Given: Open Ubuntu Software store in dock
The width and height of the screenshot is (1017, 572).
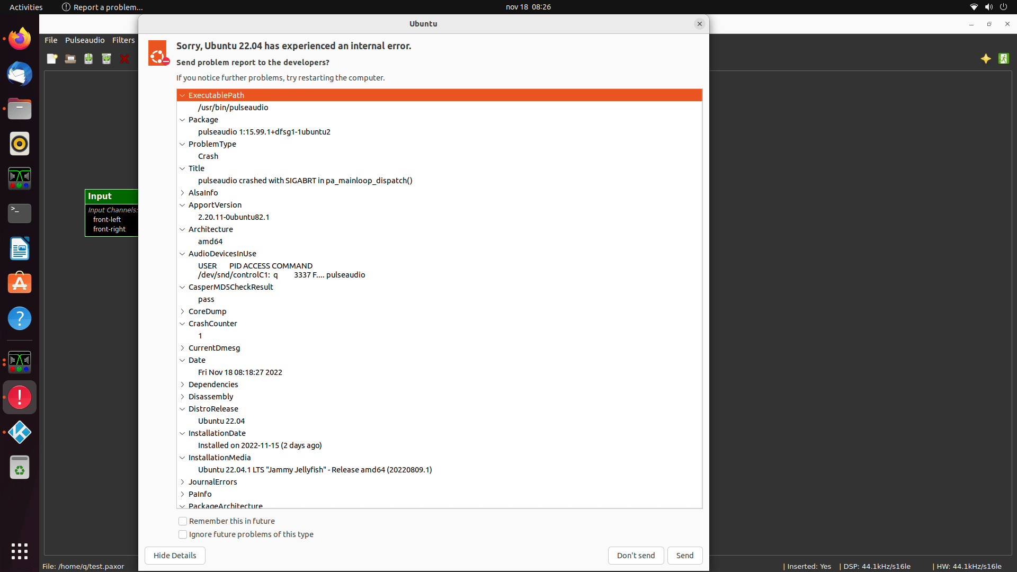Looking at the screenshot, I should pos(20,283).
